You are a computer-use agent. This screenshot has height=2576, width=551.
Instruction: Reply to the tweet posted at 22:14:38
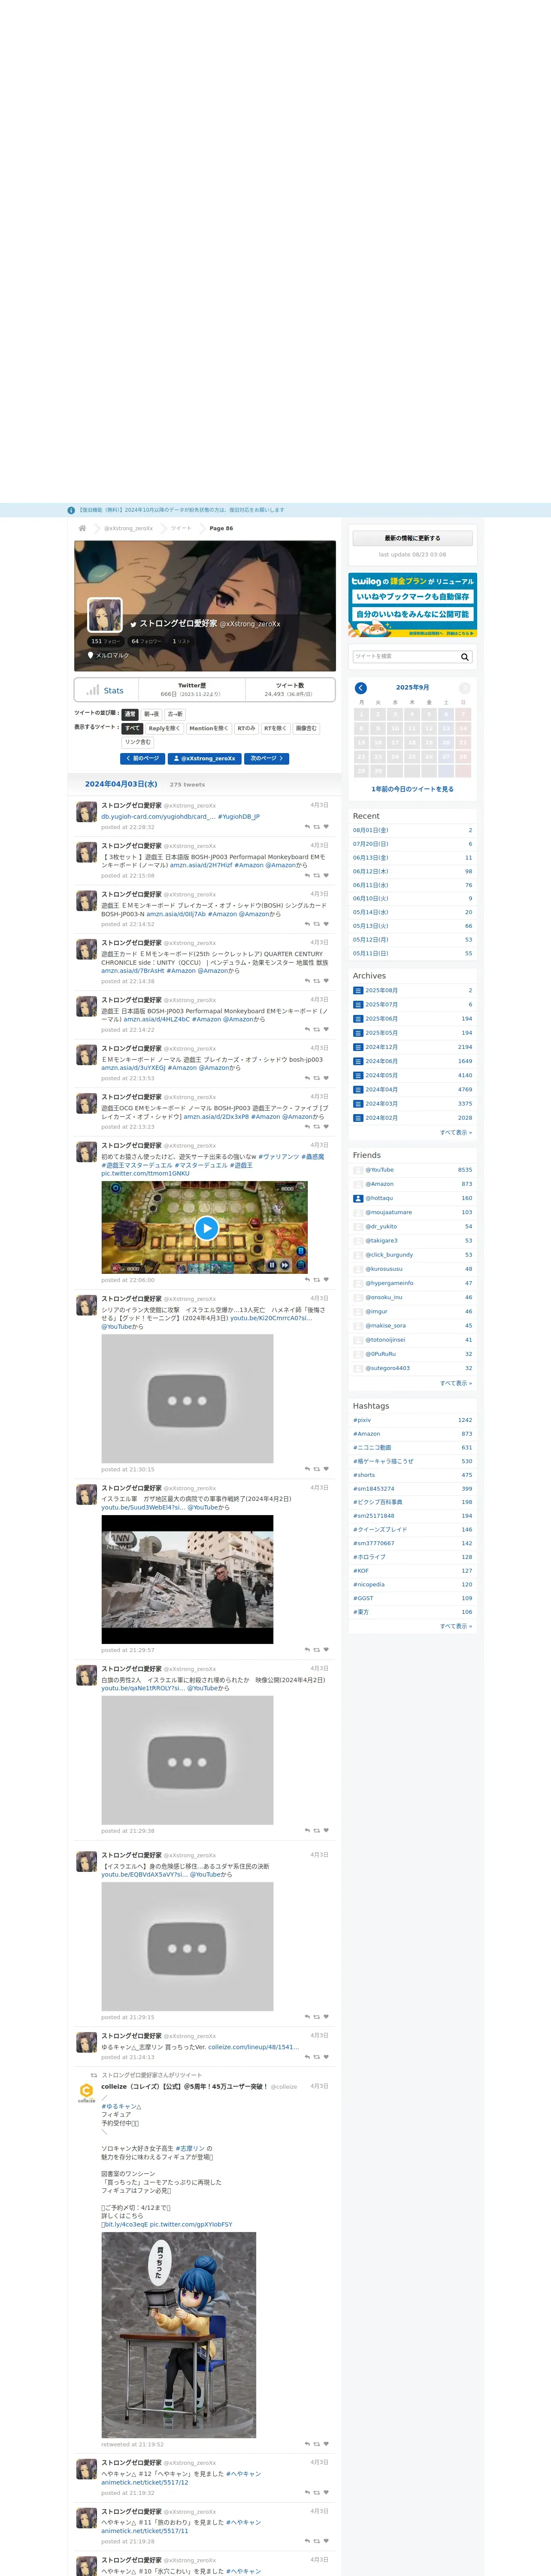pos(307,981)
